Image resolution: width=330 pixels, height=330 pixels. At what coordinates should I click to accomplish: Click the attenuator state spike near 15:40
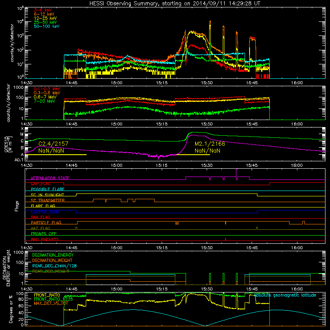click(x=236, y=172)
